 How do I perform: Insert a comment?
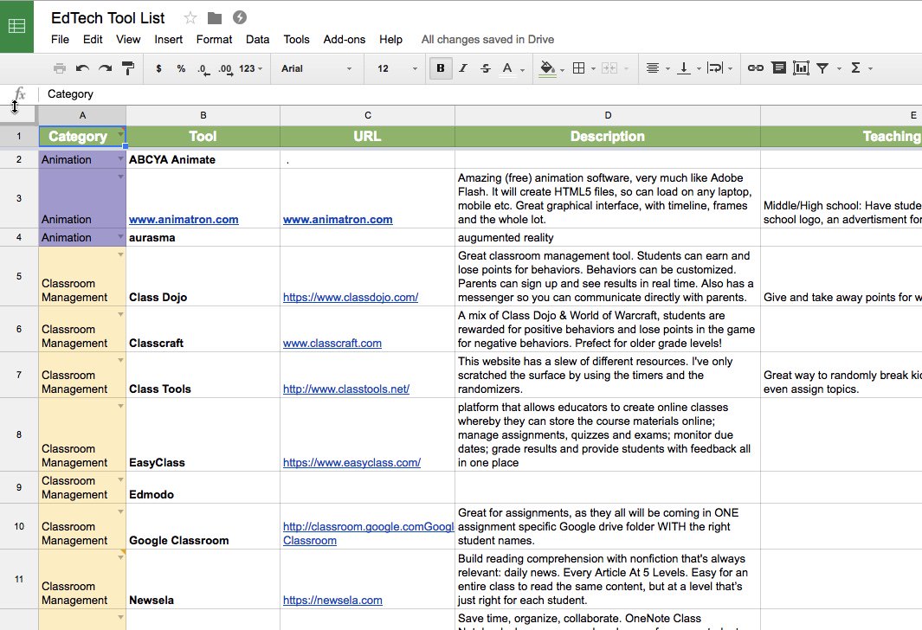[x=778, y=68]
